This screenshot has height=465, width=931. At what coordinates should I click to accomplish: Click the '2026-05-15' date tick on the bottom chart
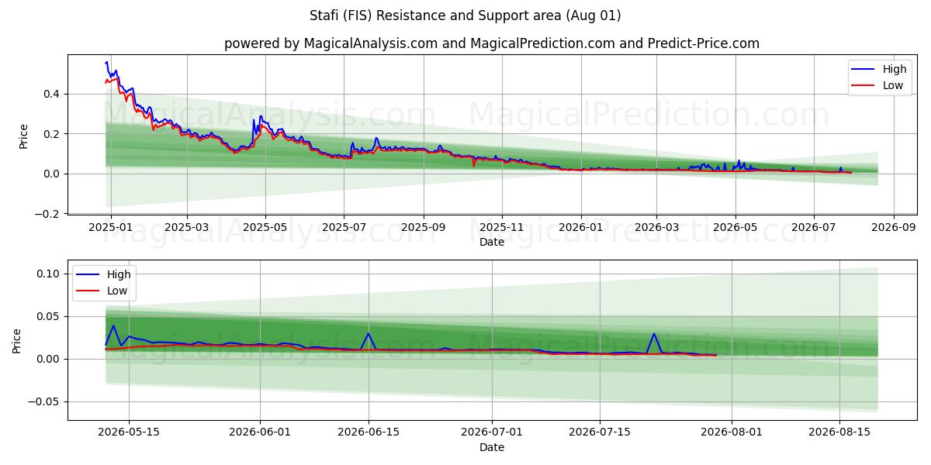click(x=129, y=433)
